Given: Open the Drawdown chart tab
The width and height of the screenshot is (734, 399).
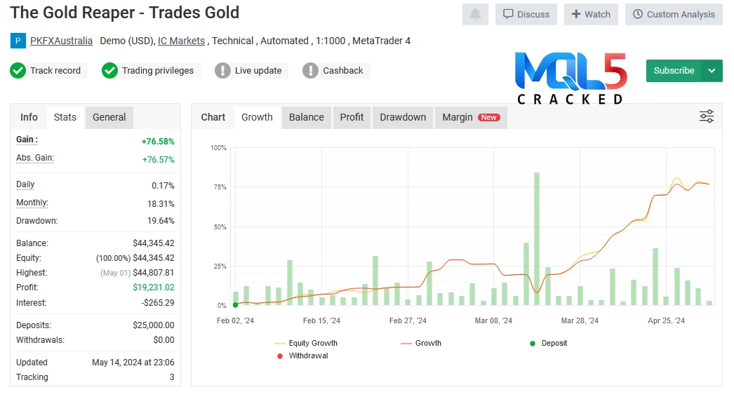Looking at the screenshot, I should coord(403,117).
